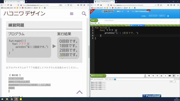Screen dimensions: 180x101
Task: Open Firefox from the taskbar
Action: [16, 99]
